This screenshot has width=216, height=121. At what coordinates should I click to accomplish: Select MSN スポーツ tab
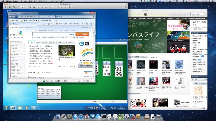click(51, 42)
